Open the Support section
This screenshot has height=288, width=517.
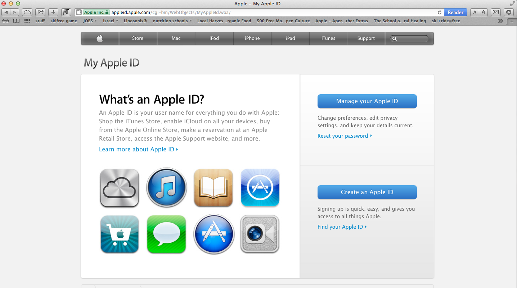coord(366,38)
